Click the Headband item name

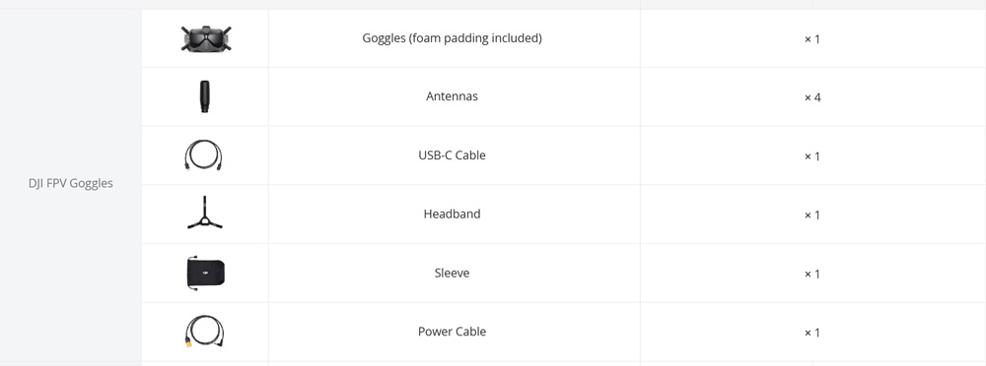[x=453, y=214]
